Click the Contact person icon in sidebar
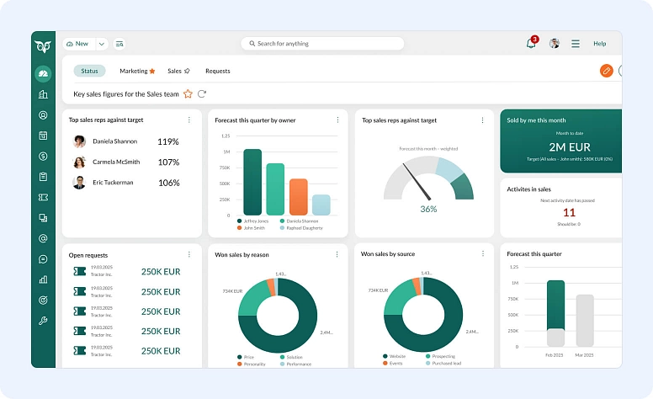653x399 pixels. [x=43, y=115]
